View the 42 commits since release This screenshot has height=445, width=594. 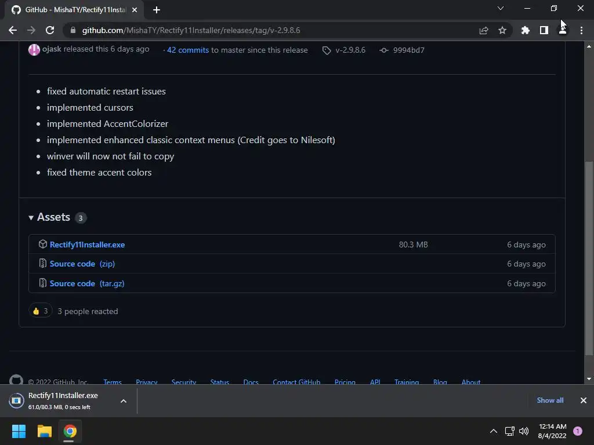click(188, 50)
